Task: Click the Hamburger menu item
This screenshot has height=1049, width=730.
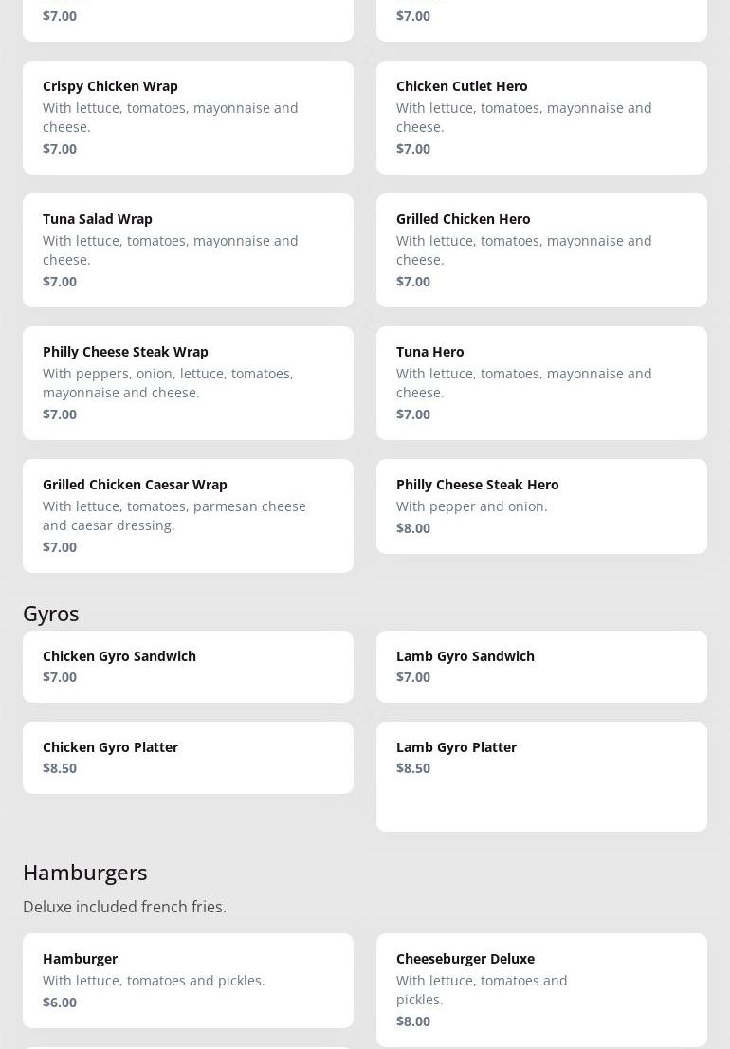Action: pos(188,981)
